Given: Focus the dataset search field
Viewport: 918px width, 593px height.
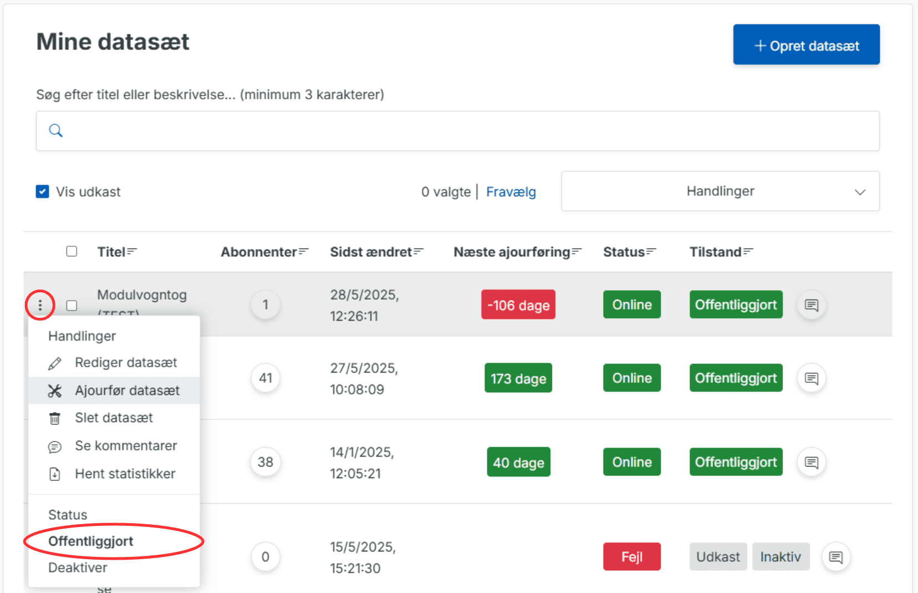Looking at the screenshot, I should tap(458, 131).
